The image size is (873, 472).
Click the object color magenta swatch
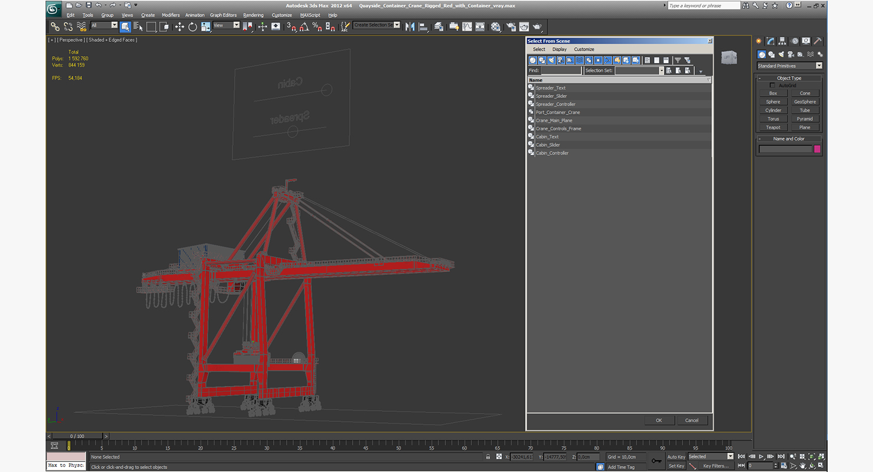tap(818, 149)
